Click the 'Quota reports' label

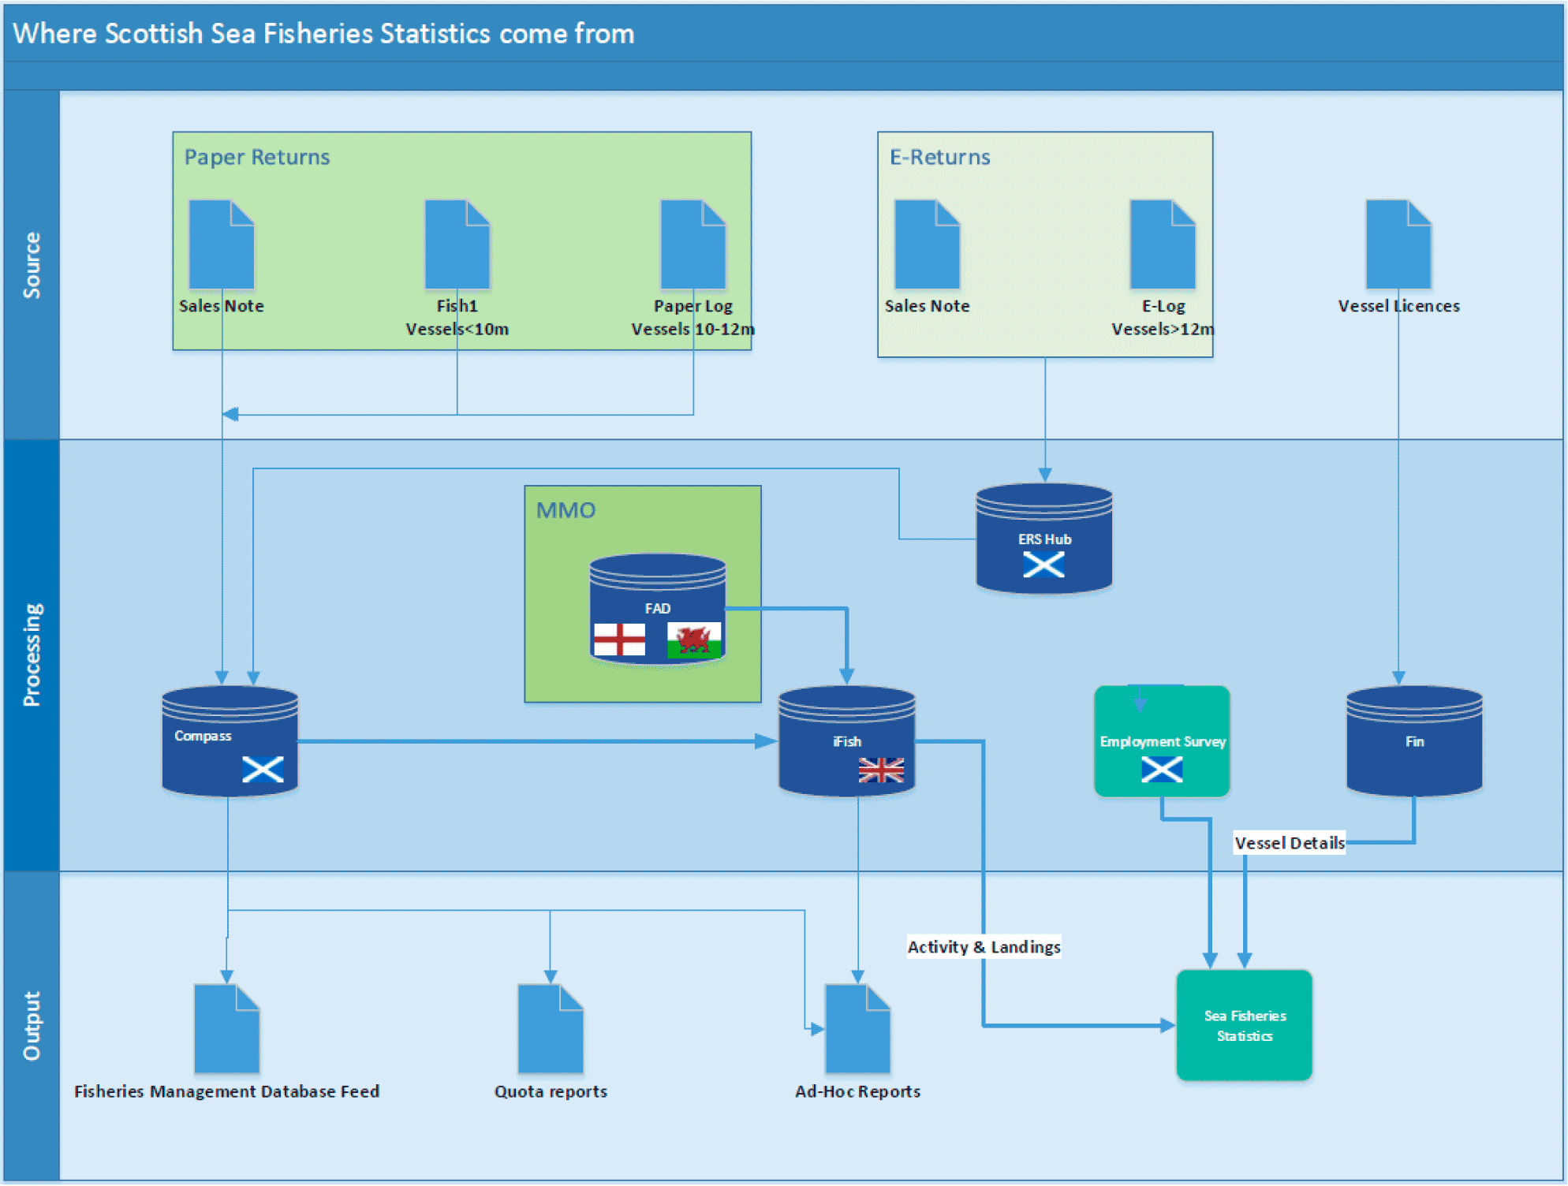click(x=551, y=1091)
